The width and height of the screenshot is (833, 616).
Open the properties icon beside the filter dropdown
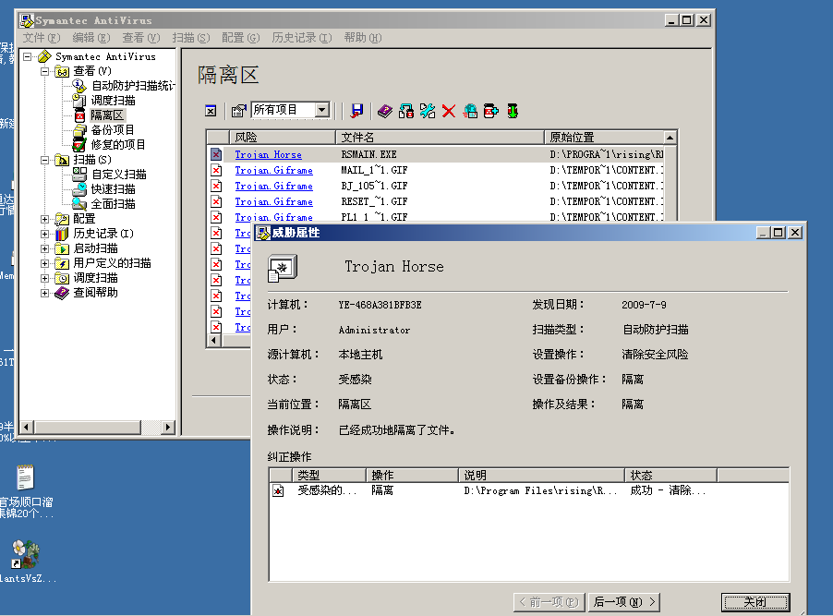238,111
